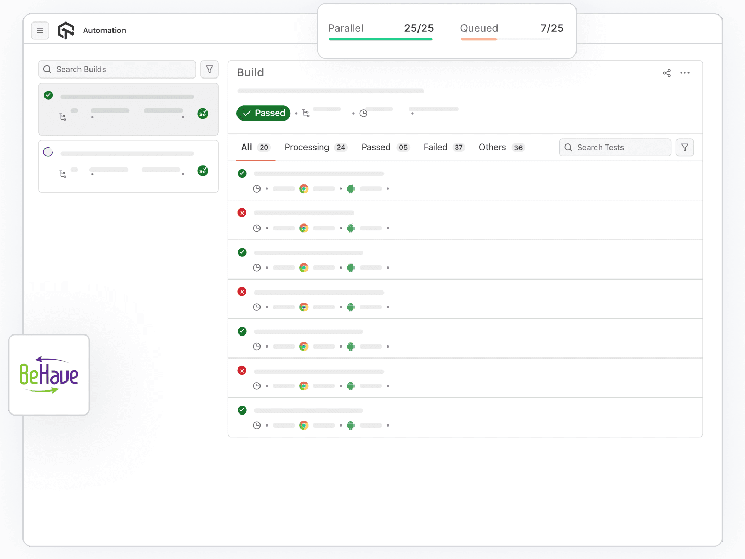Click the spinning progress indicator on the second build
This screenshot has height=559, width=745.
click(x=48, y=152)
